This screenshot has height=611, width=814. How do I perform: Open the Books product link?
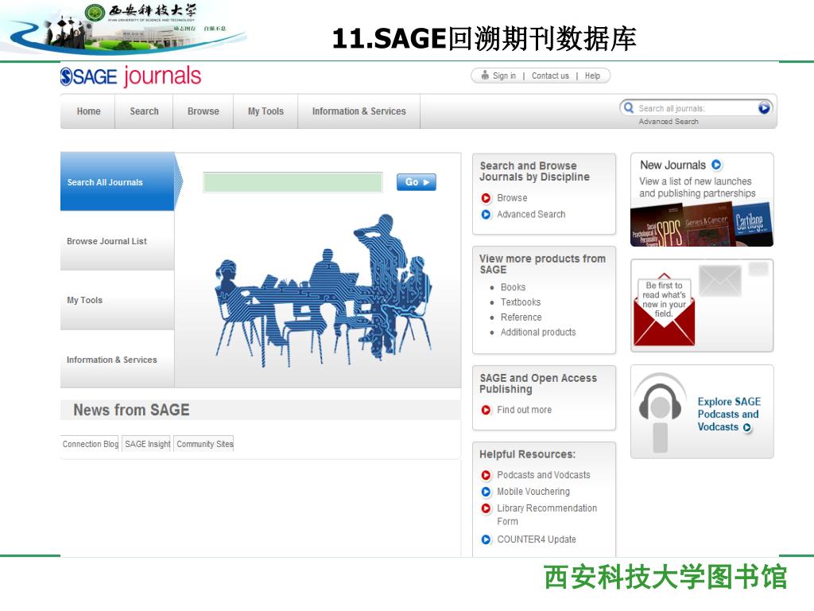(x=513, y=287)
